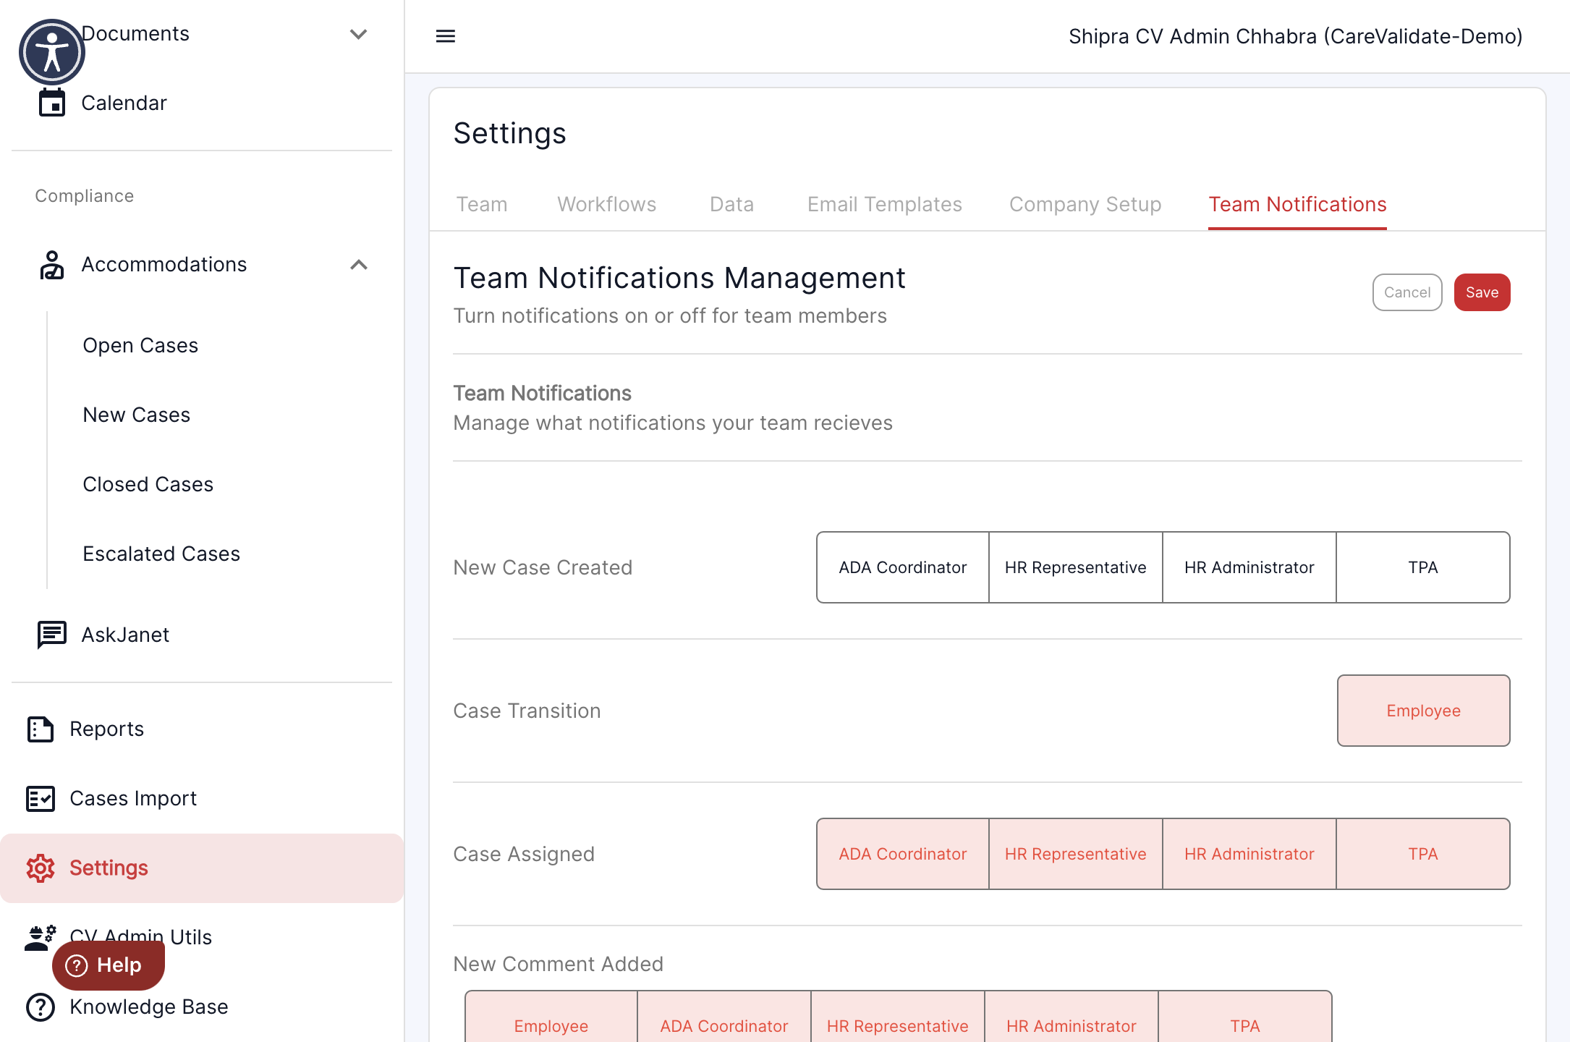Open Escalated Cases in sidebar

(161, 554)
